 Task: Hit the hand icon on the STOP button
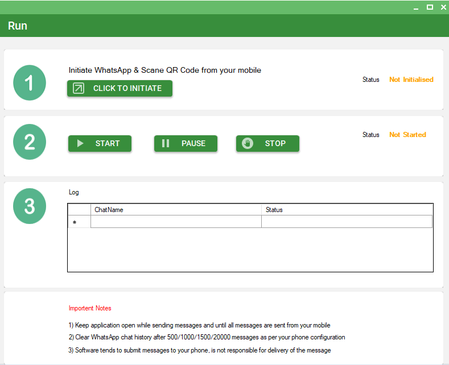point(247,143)
